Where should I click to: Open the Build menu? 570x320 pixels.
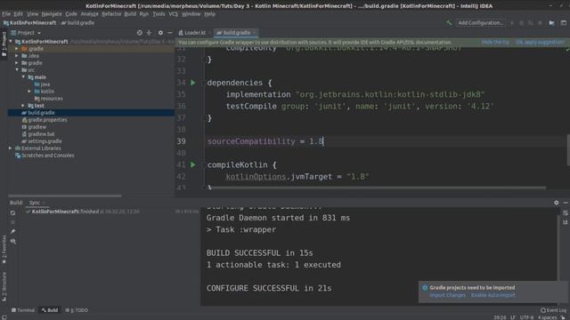[130, 14]
